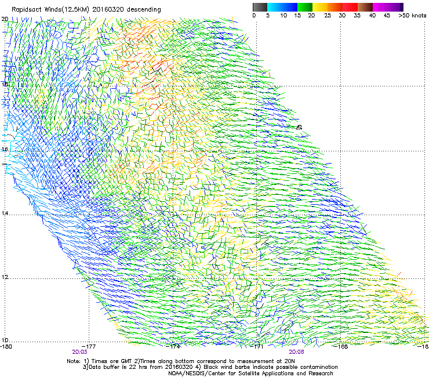Image resolution: width=429 pixels, height=377 pixels.
Task: Click the 'Data buffer is 22 hrs' note line
Action: (210, 367)
